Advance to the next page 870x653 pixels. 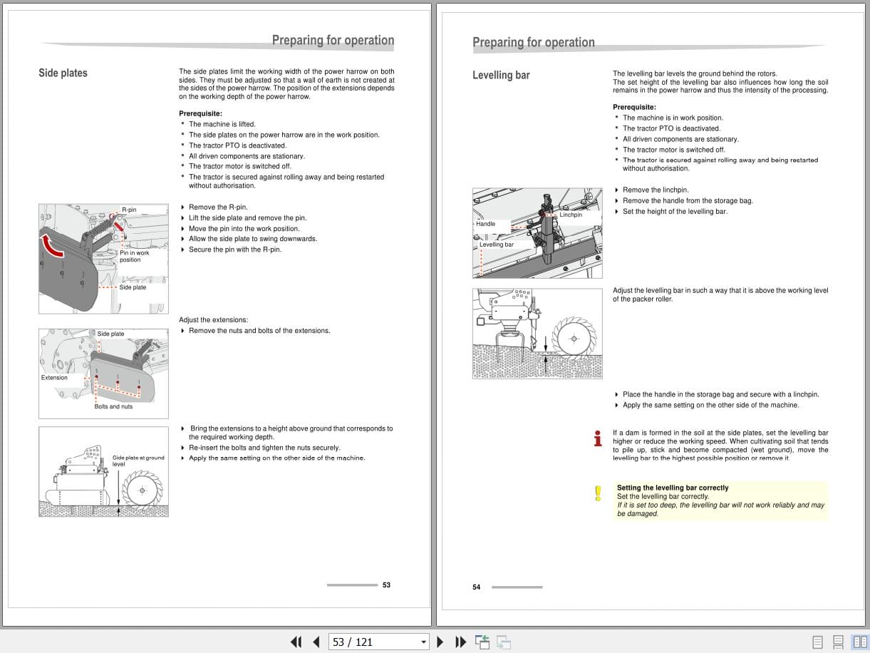(440, 642)
